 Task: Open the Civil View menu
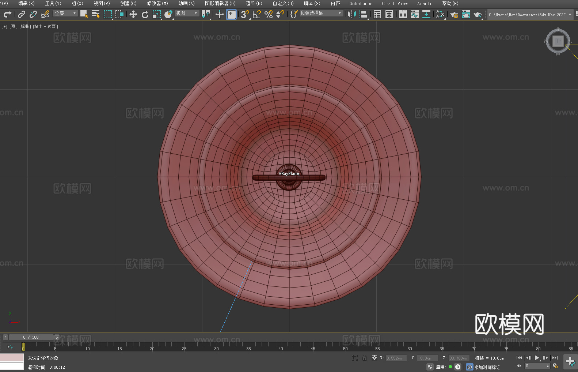tap(395, 3)
